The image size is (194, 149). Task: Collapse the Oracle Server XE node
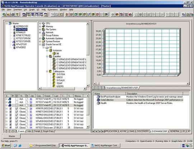(40, 44)
